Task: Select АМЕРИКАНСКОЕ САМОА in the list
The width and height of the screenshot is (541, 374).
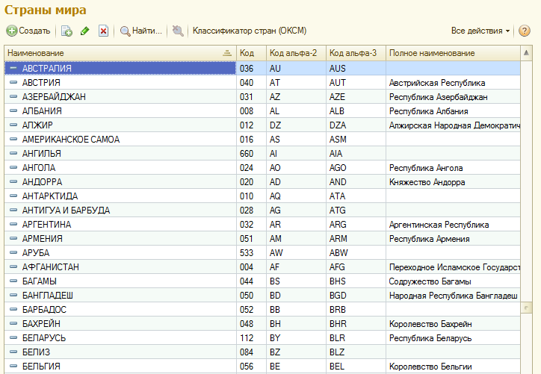Action: (x=262, y=140)
